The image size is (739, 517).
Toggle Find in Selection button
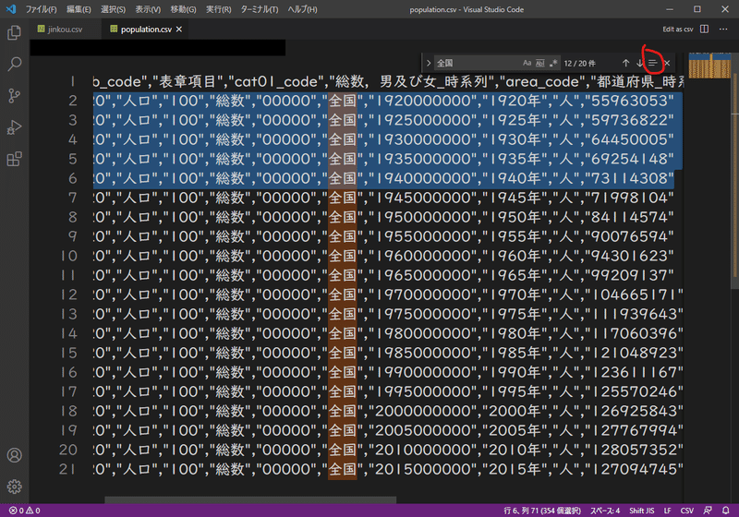coord(653,63)
